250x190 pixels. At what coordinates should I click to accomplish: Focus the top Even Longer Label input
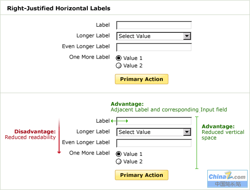154,47
